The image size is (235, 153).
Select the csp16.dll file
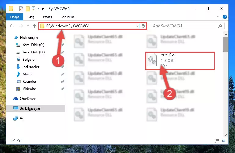pyautogui.click(x=180, y=61)
